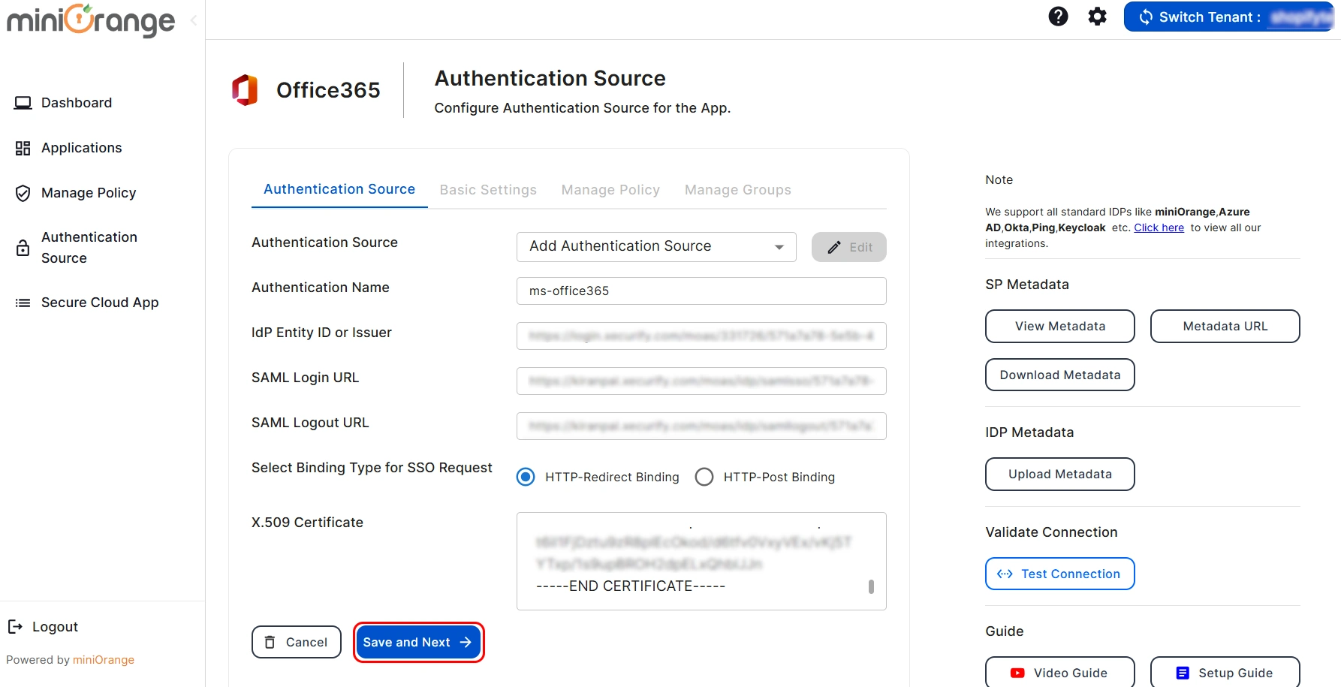Open Manage Policy in the sidebar
Screen dimensions: 1341x687
89,193
